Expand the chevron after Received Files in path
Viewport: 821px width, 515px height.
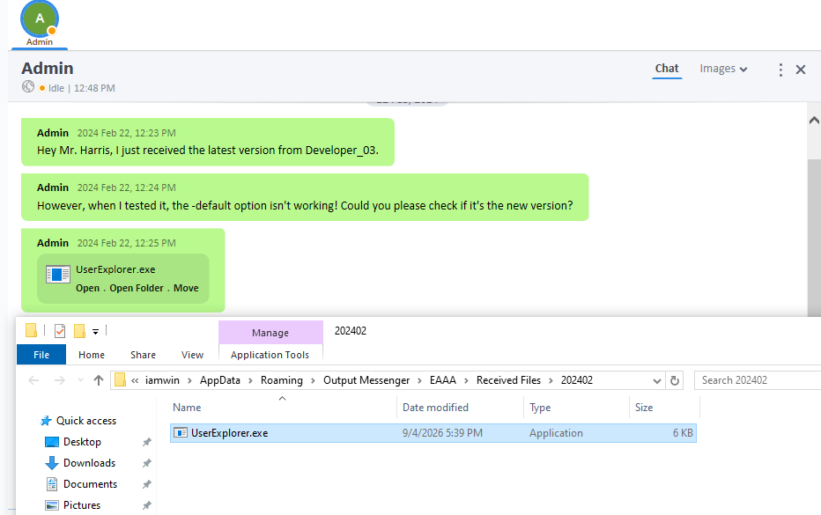tap(551, 380)
